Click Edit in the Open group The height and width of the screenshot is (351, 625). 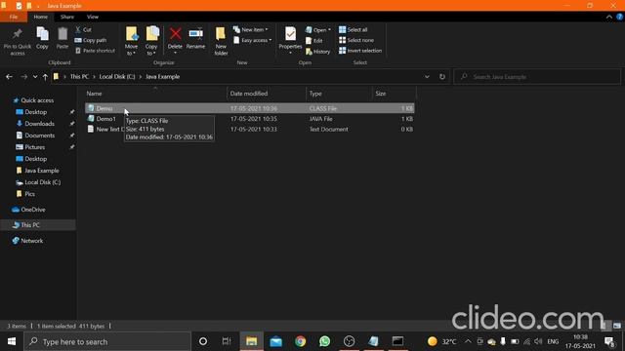[x=314, y=41]
